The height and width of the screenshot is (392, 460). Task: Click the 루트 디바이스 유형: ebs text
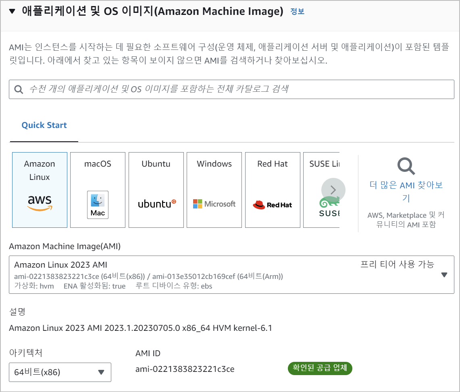[x=174, y=286]
